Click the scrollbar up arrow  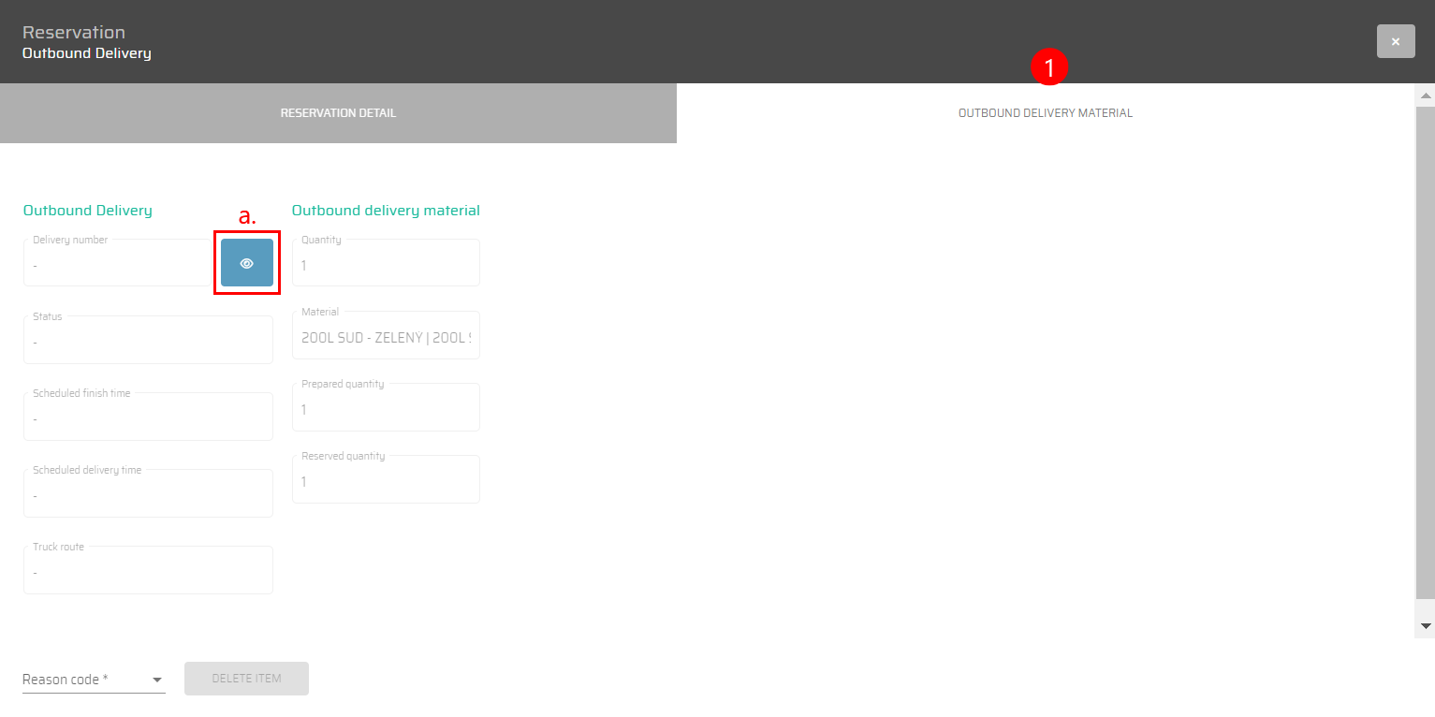coord(1426,95)
